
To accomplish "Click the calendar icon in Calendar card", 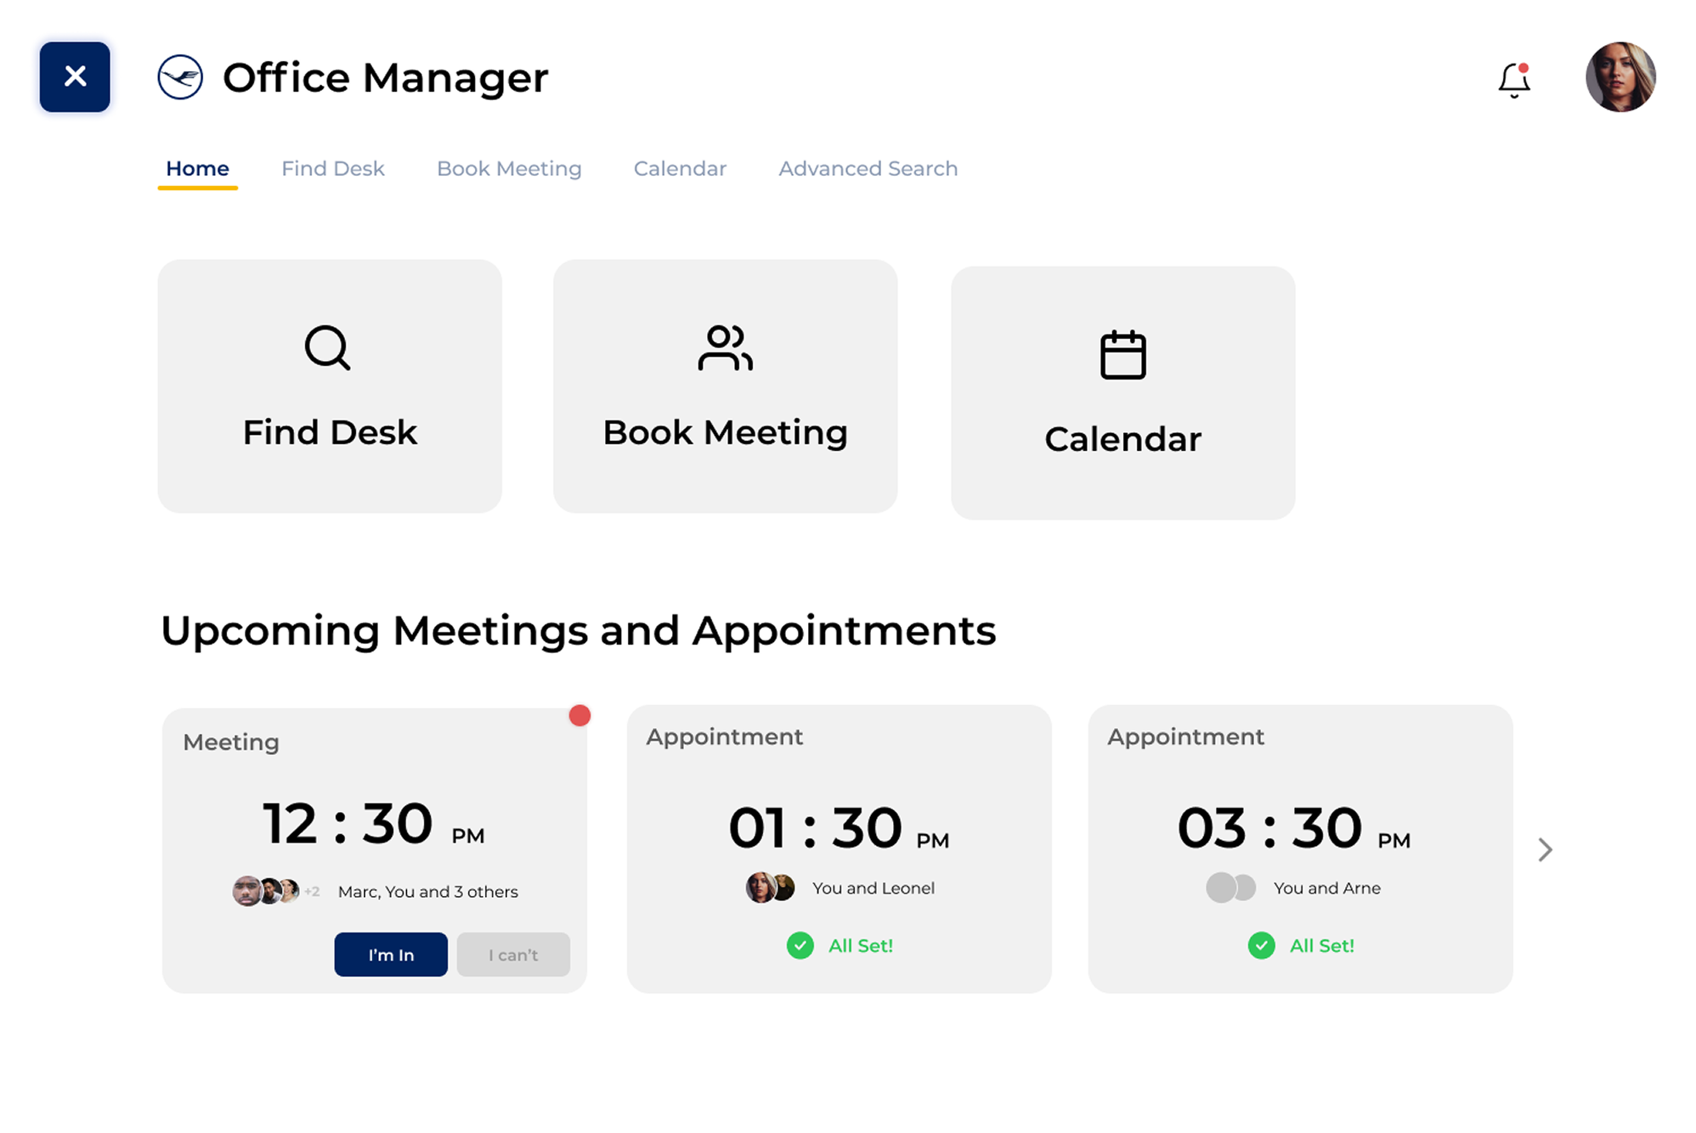I will click(x=1122, y=354).
